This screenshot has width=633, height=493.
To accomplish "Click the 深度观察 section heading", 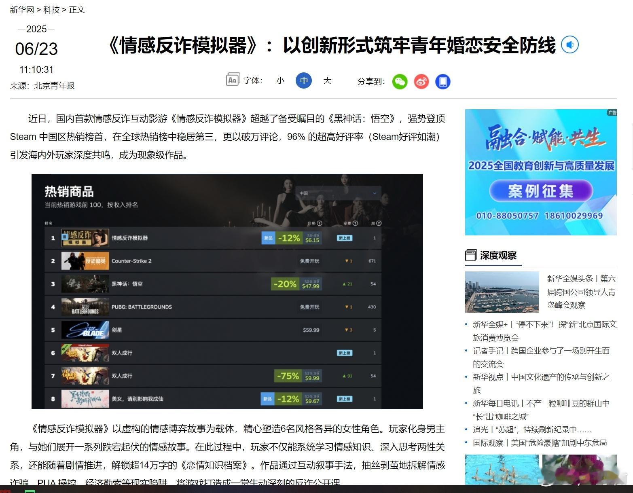I will [498, 255].
